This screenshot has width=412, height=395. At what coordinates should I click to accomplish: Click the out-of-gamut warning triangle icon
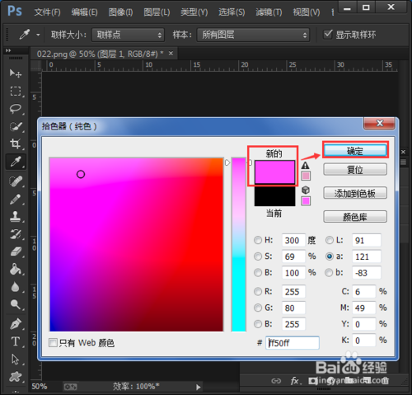306,166
